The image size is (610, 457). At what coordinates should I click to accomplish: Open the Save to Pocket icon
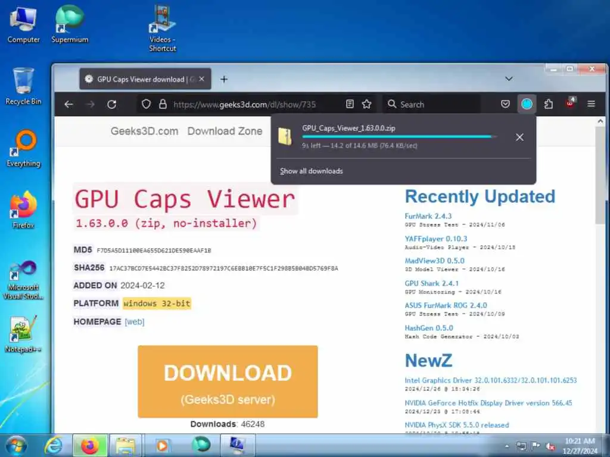505,104
